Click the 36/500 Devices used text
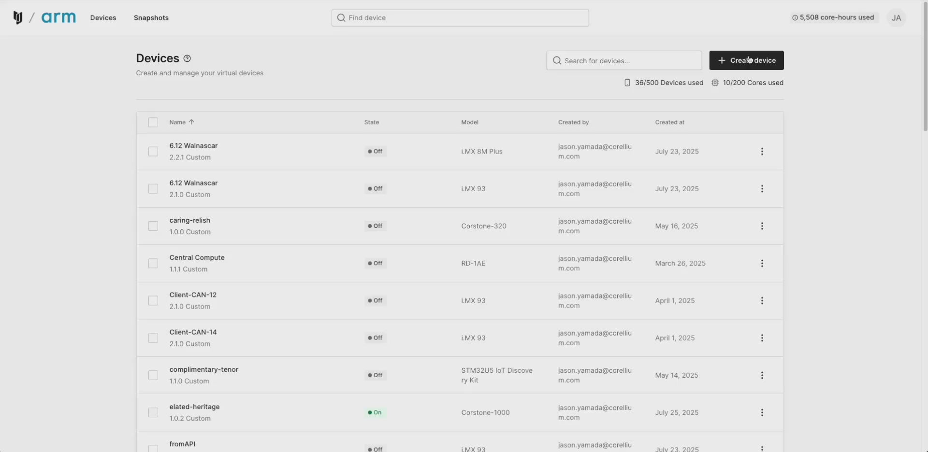 [669, 83]
